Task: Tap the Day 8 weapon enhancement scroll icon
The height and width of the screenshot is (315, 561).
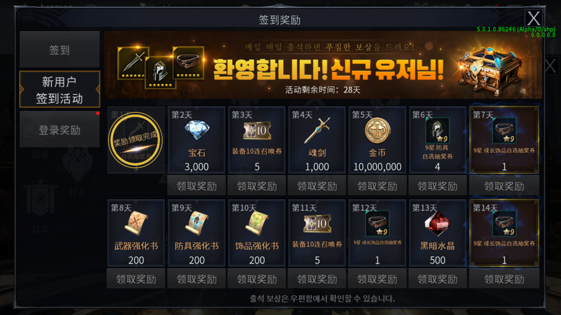Action: tap(136, 223)
